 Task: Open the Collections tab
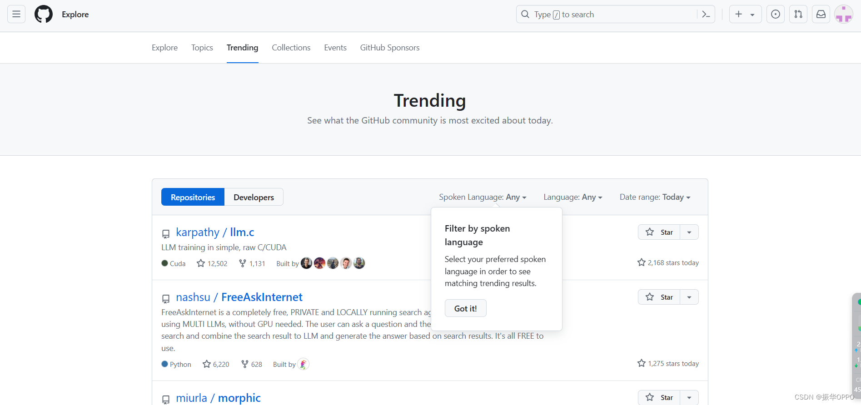coord(291,48)
